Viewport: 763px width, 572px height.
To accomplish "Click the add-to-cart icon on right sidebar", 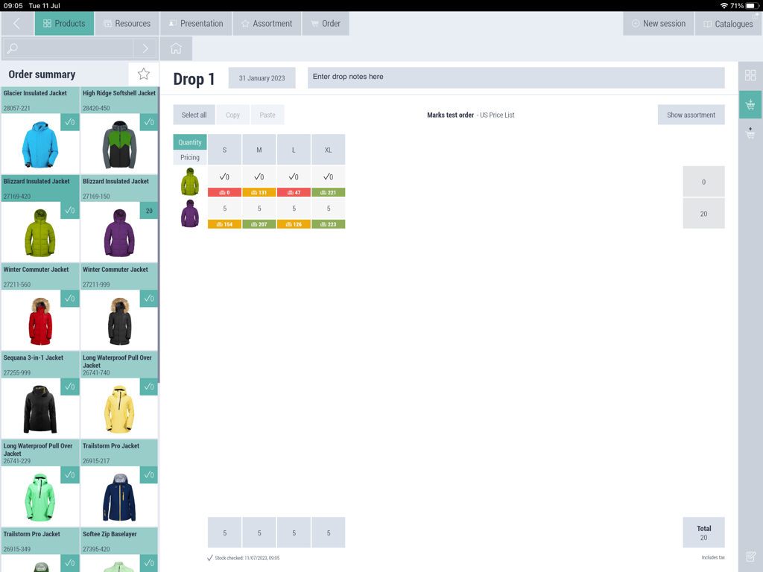I will pos(750,104).
